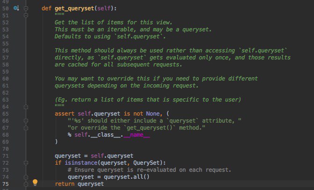The image size is (314, 190).
Task: Click 'Defaults to using `self.queryset`.' line
Action: [110, 37]
